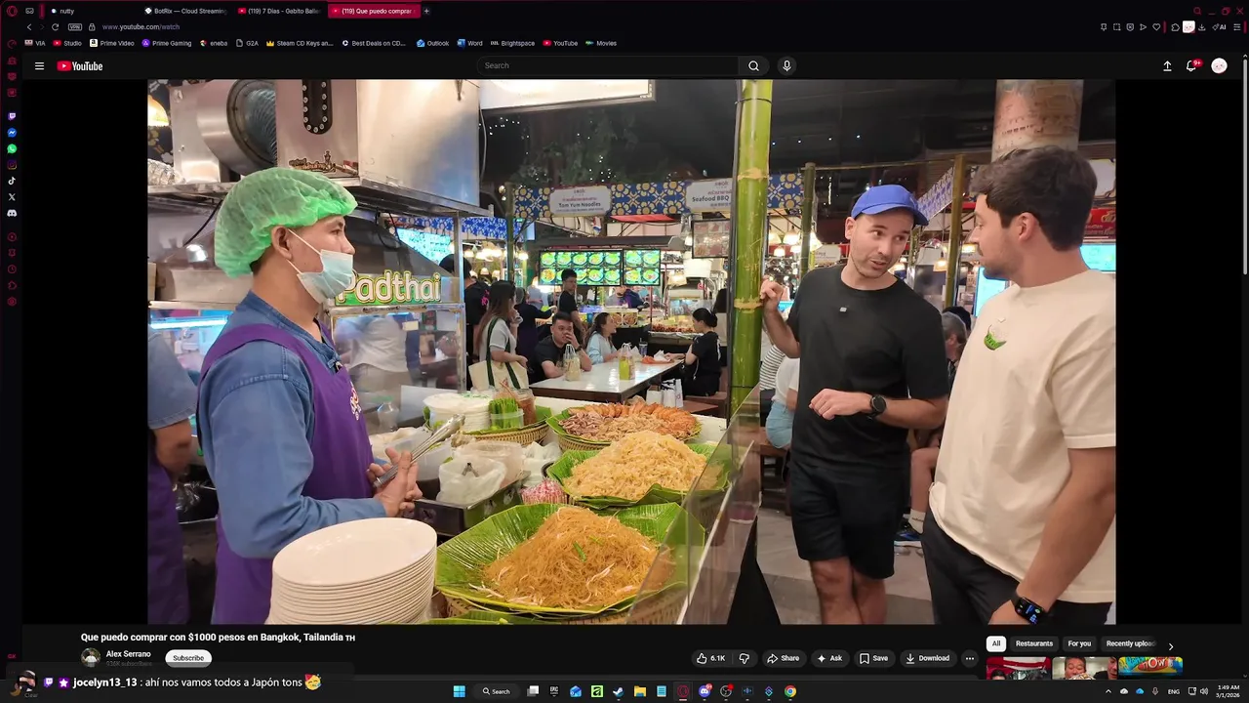This screenshot has width=1249, height=703.
Task: Open a new browser tab
Action: point(426,11)
